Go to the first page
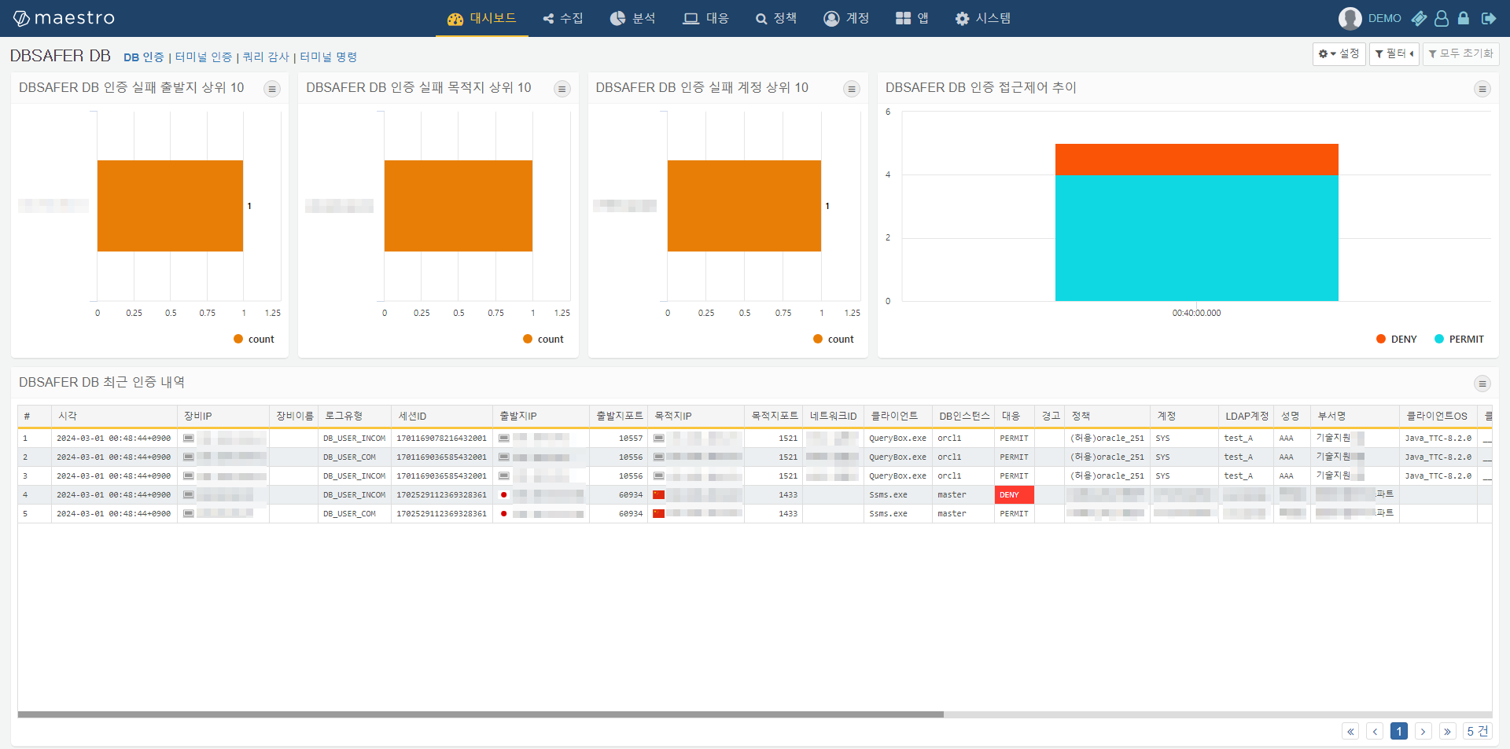 pyautogui.click(x=1350, y=731)
